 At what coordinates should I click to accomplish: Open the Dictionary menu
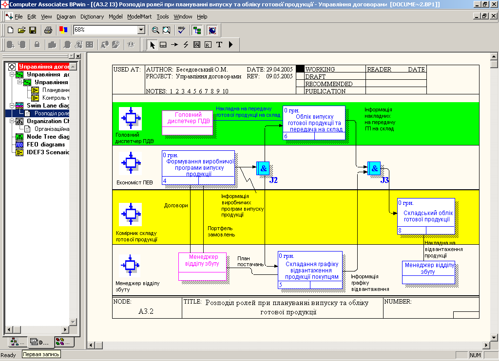92,17
